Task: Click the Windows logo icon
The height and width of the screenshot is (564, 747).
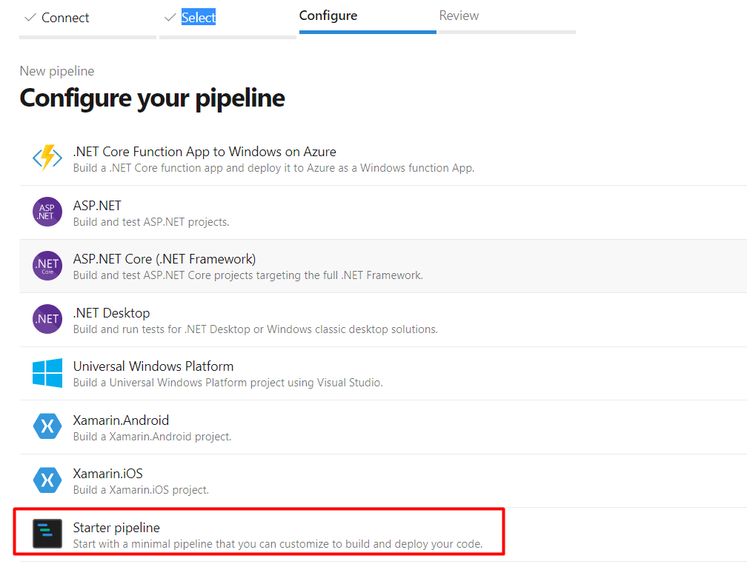Action: pyautogui.click(x=47, y=372)
